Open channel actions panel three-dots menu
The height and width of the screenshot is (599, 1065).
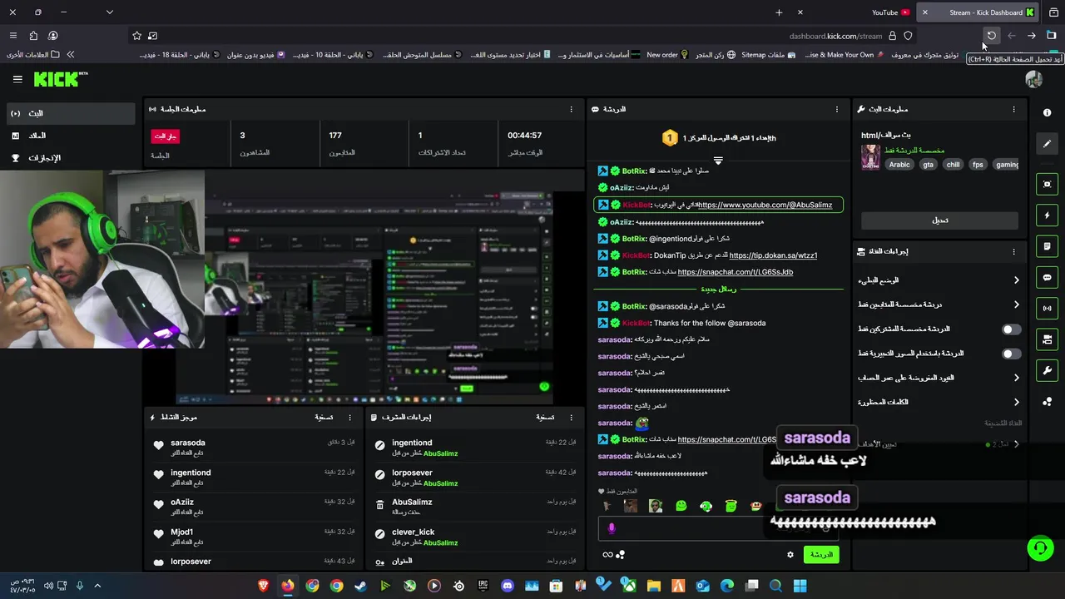point(1013,251)
